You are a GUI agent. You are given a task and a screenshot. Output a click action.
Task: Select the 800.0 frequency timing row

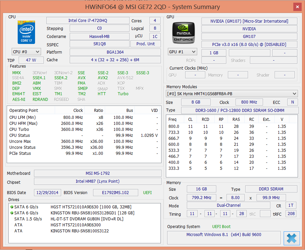232,126
